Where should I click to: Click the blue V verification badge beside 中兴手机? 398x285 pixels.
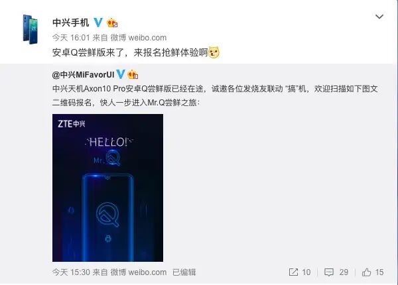click(x=98, y=23)
